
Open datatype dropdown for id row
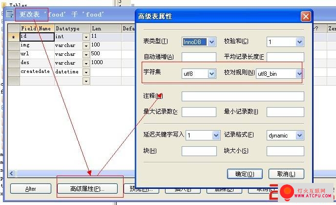pyautogui.click(x=86, y=37)
